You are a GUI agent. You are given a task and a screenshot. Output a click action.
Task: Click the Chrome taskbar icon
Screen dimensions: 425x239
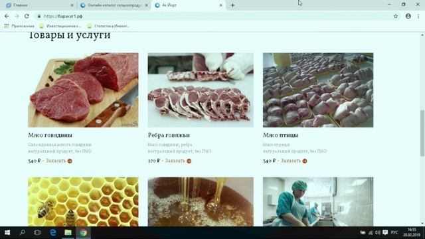(83, 232)
